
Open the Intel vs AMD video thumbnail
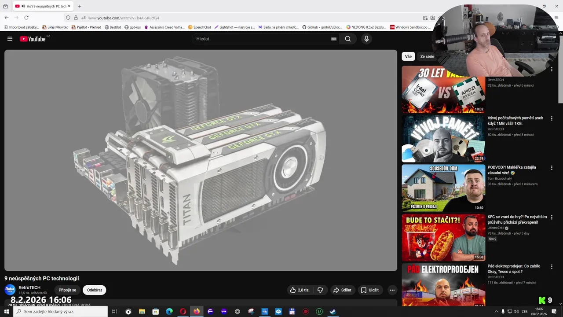click(x=443, y=89)
